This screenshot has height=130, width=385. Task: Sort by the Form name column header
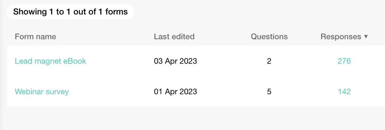[x=36, y=37]
